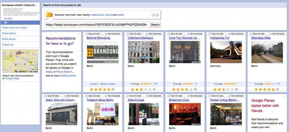289x132 pixels.
Task: Save Clärchens Ballhaus for later
Action: [x=134, y=34]
